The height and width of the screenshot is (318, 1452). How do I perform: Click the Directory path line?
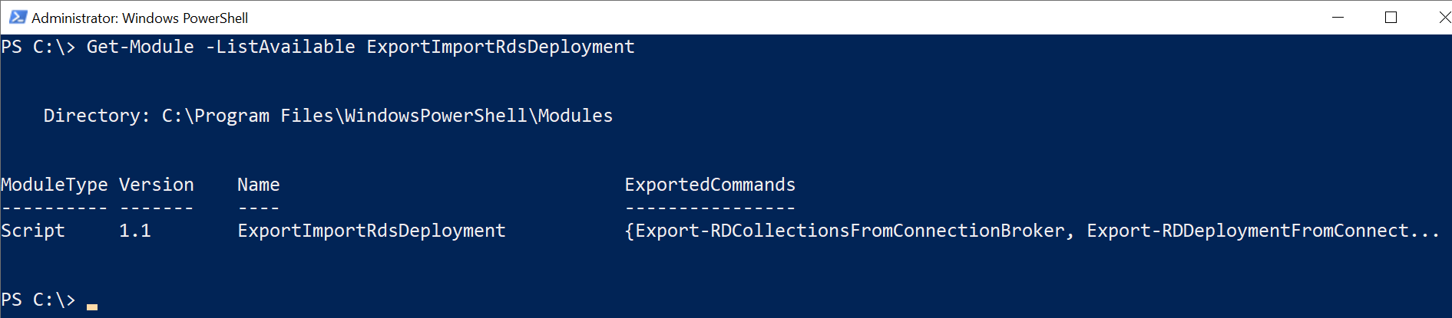point(328,116)
